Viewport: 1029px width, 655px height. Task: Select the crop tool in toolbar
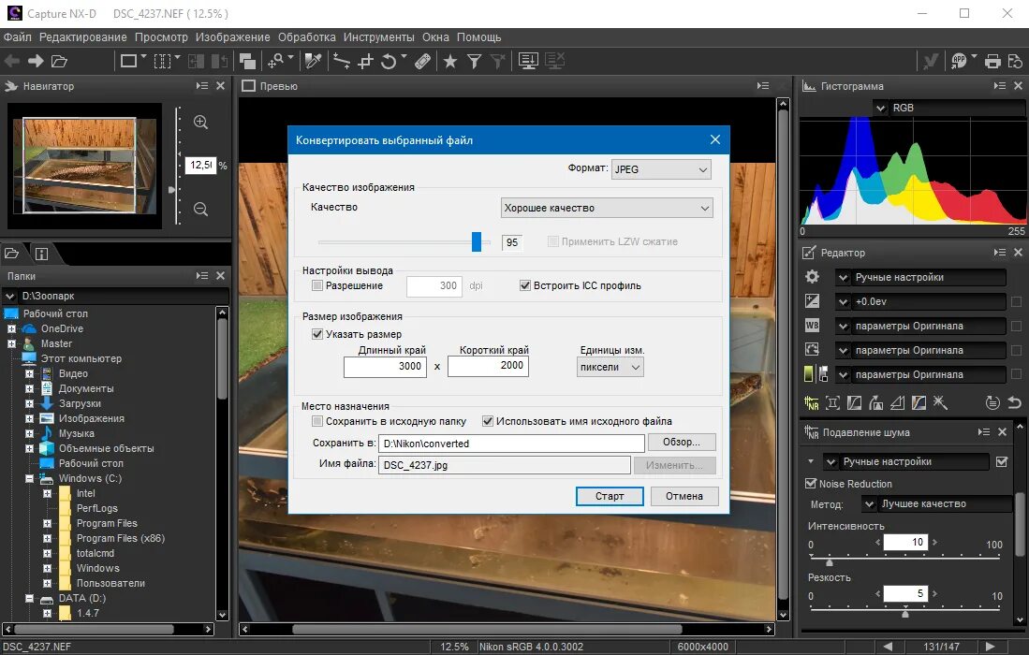pos(365,62)
